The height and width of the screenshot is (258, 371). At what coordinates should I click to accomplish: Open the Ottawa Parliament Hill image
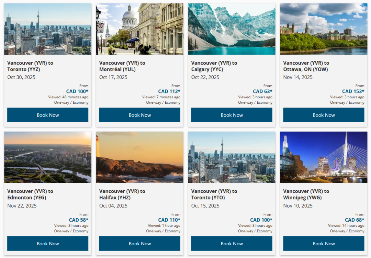pos(324,29)
